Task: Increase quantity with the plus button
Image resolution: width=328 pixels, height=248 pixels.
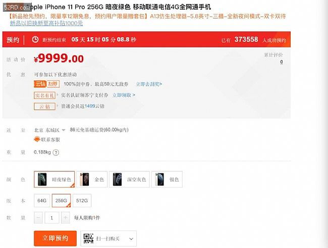Action: pos(65,218)
